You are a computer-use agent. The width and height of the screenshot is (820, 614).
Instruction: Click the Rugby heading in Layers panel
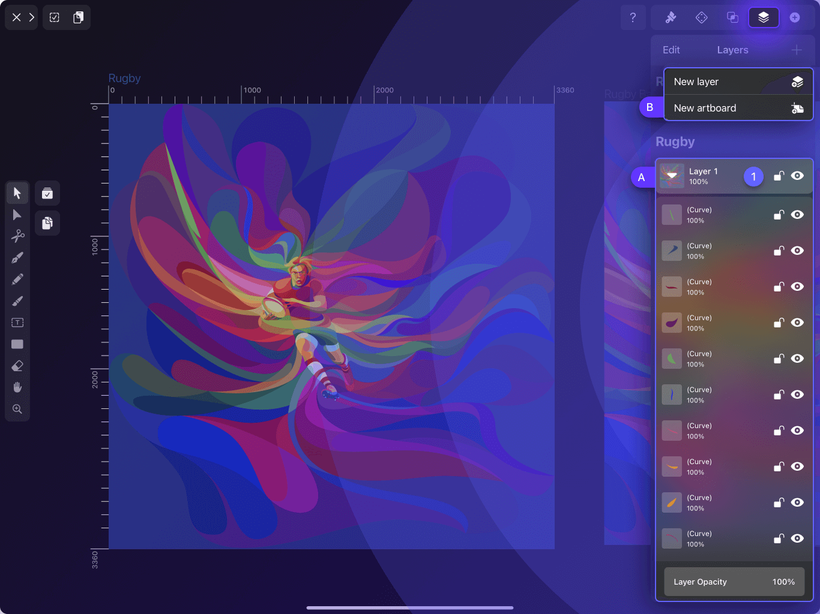[675, 142]
